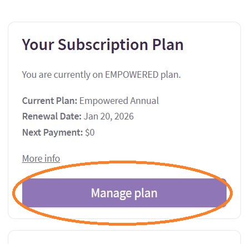Click the purple Manage plan button
Viewport: 251px width, 244px height.
[x=124, y=193]
